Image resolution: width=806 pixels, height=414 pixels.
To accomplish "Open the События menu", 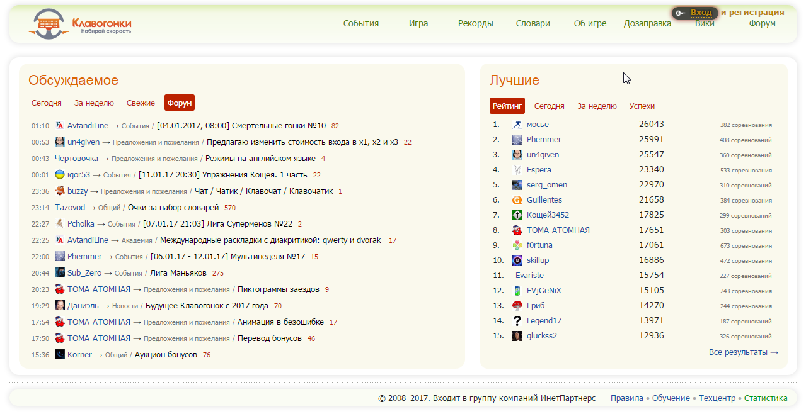I will (x=361, y=23).
